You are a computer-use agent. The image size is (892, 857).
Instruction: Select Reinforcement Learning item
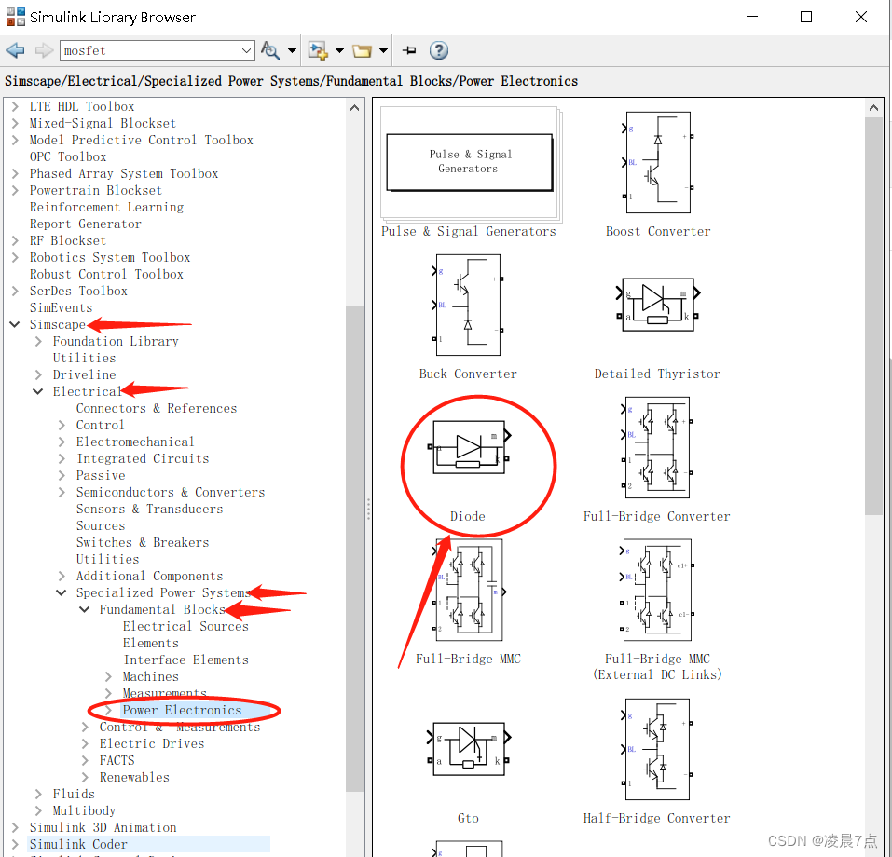click(107, 207)
